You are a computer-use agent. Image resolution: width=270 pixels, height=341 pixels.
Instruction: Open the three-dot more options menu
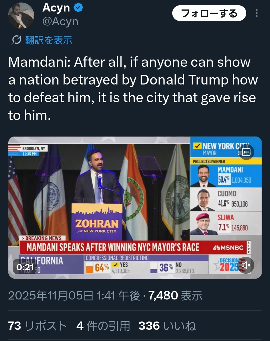pyautogui.click(x=256, y=13)
